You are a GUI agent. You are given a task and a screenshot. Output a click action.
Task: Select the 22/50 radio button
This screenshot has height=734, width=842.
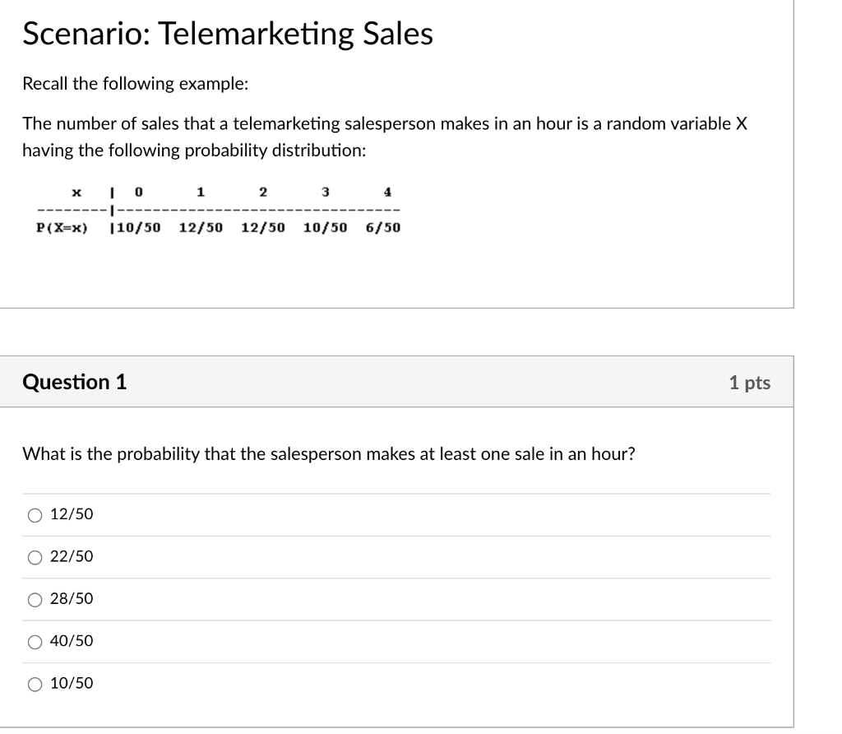[35, 557]
